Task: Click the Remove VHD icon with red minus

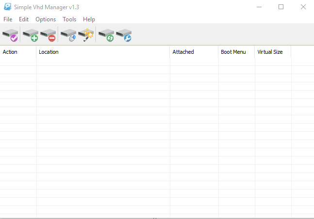Action: 48,35
